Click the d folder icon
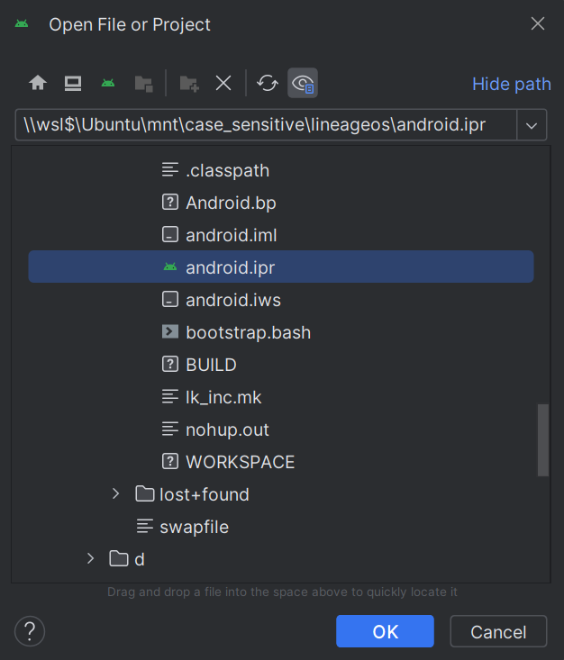Viewport: 564px width, 660px height. [x=119, y=558]
